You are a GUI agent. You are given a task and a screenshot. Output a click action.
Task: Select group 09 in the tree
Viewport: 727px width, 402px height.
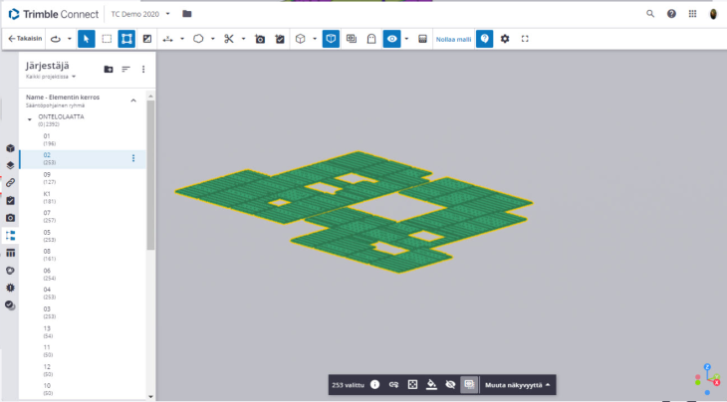click(x=47, y=175)
